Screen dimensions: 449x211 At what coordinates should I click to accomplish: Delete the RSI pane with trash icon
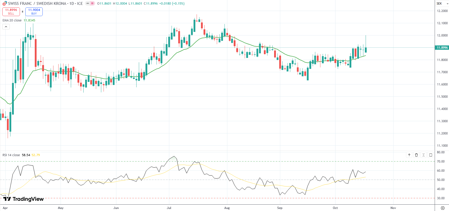coord(416,155)
